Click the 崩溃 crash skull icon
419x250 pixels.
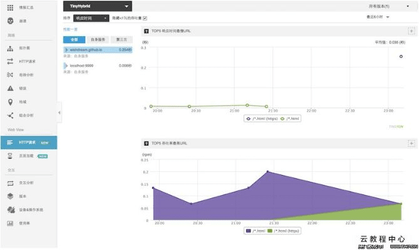[x=10, y=21]
